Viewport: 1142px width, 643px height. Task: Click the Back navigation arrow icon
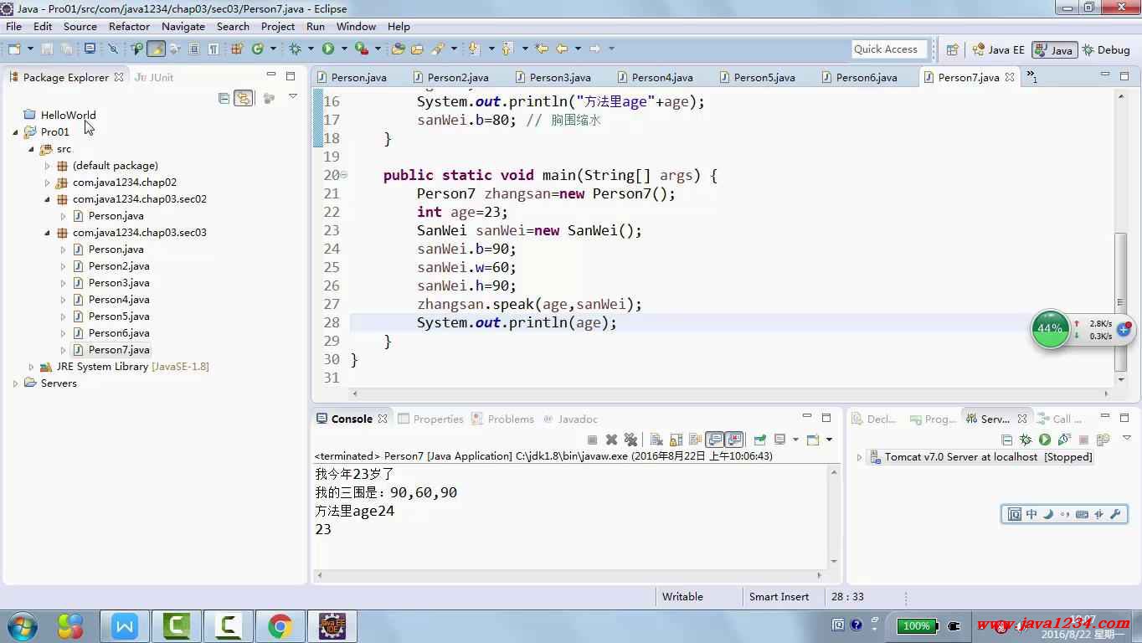[x=562, y=49]
